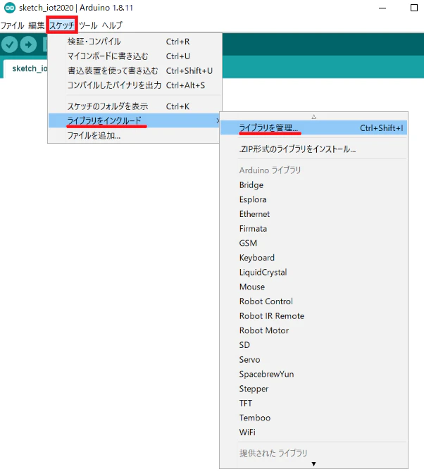
Task: Include the Firmata library
Action: point(313,228)
